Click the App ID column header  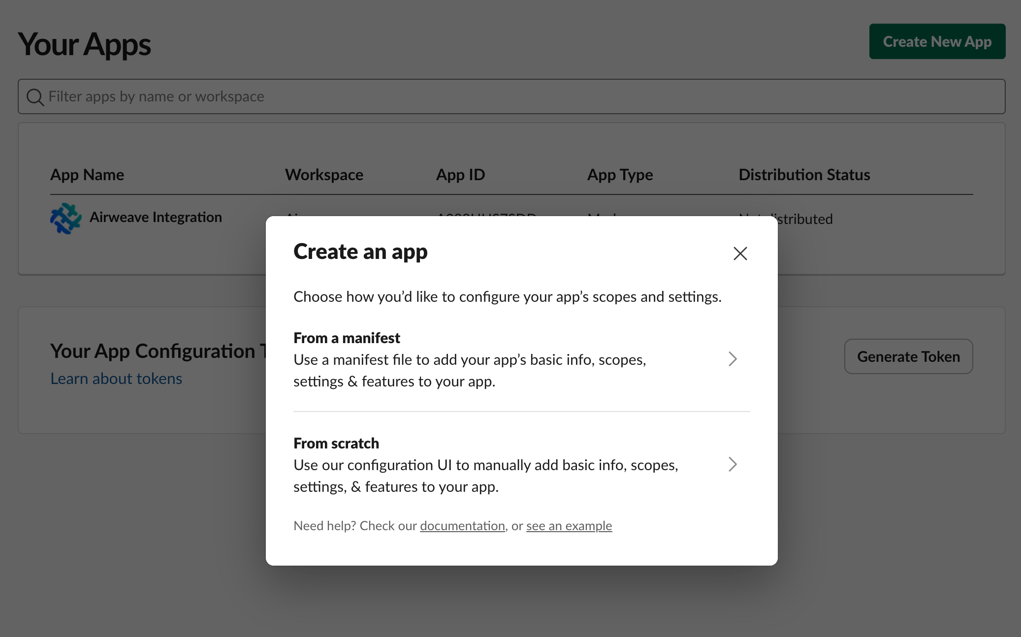(x=460, y=174)
